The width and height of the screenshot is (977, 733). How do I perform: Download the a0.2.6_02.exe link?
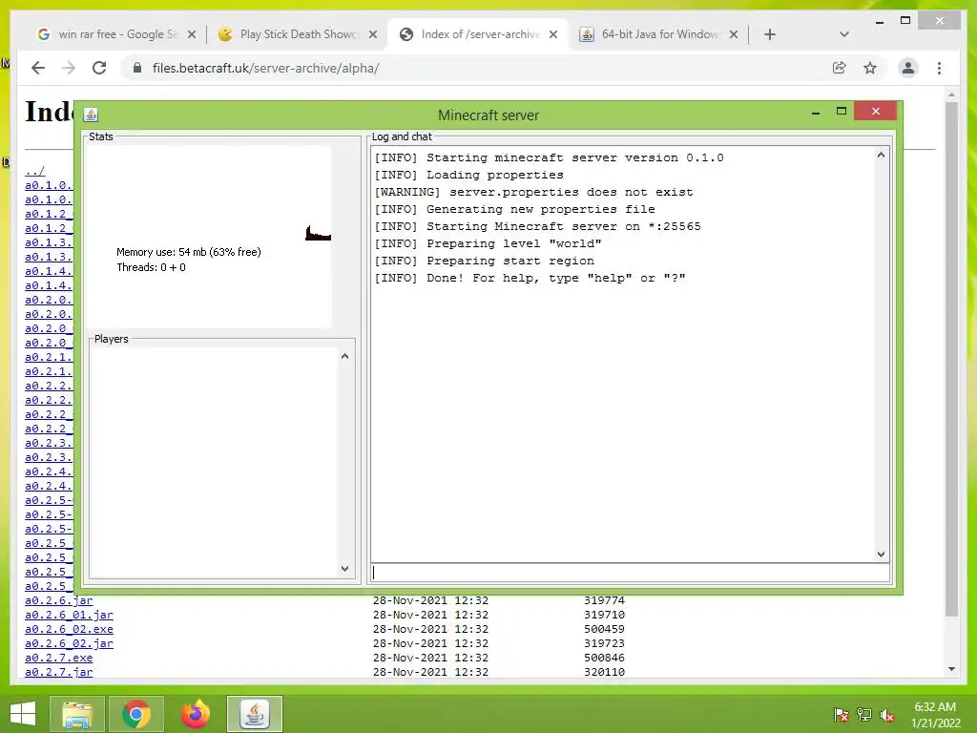pos(69,630)
